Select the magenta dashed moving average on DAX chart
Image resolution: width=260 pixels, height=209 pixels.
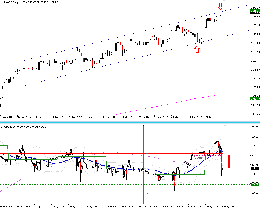174,103
